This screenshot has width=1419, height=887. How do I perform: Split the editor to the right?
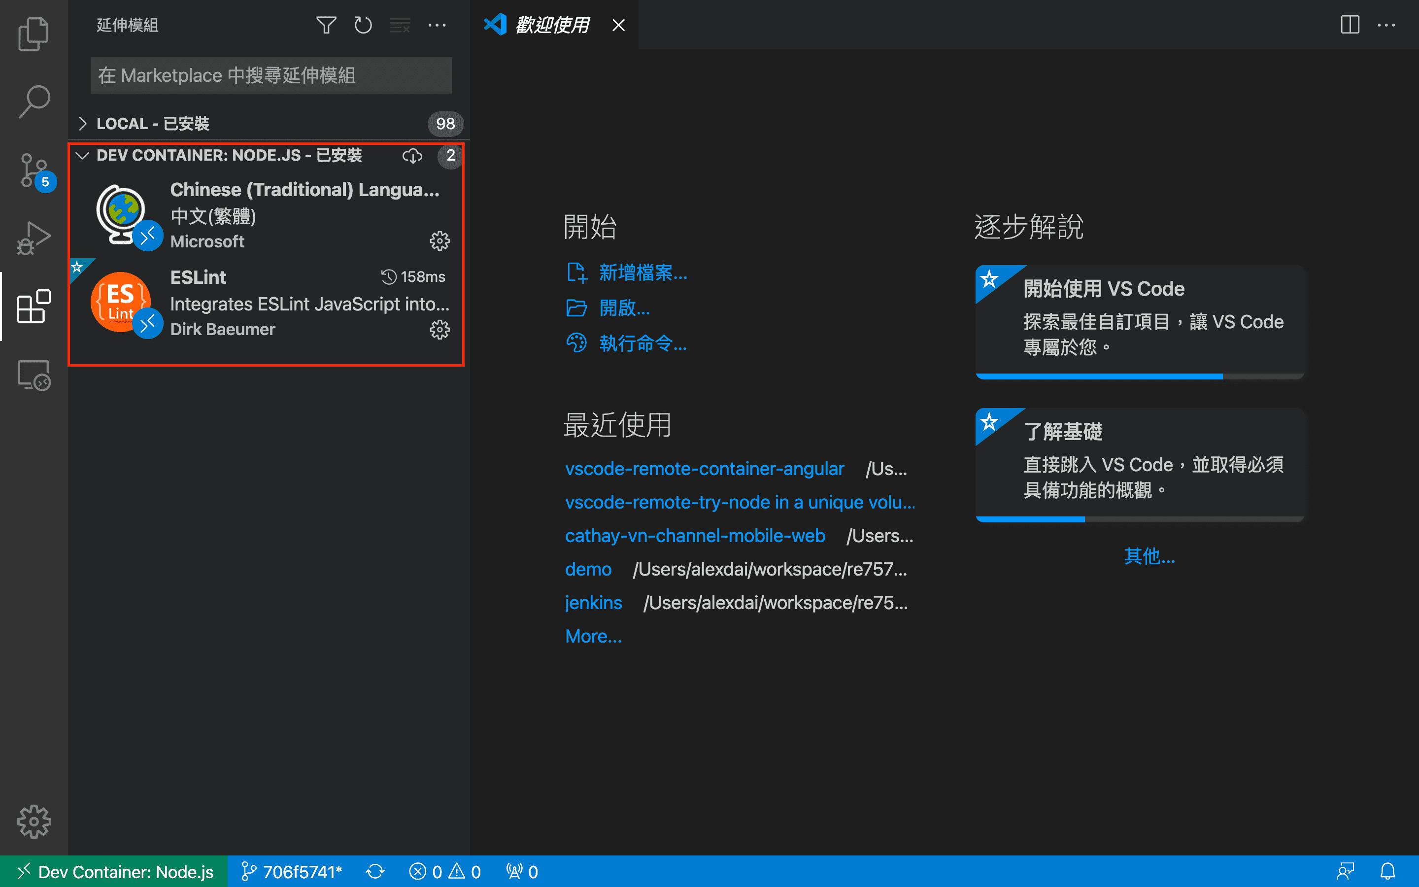(1350, 25)
